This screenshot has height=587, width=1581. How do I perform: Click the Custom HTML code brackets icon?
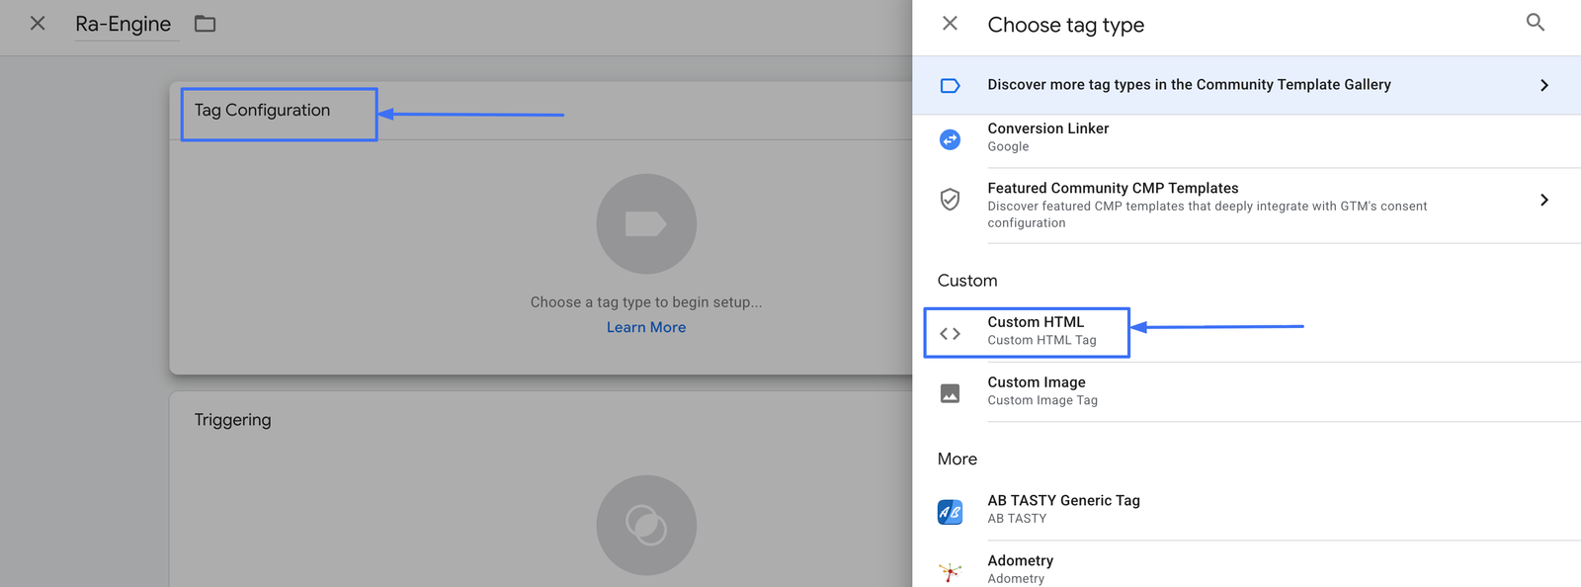coord(950,334)
